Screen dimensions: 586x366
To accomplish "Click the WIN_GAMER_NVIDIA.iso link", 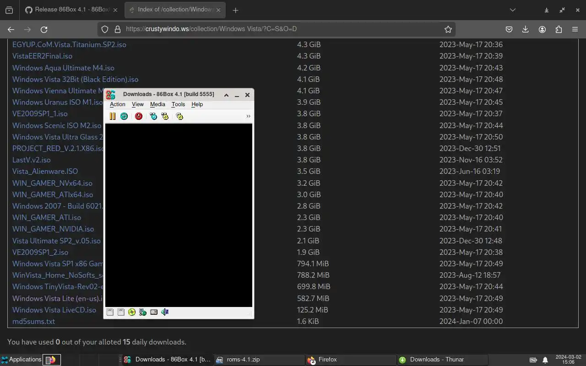I will tap(53, 229).
